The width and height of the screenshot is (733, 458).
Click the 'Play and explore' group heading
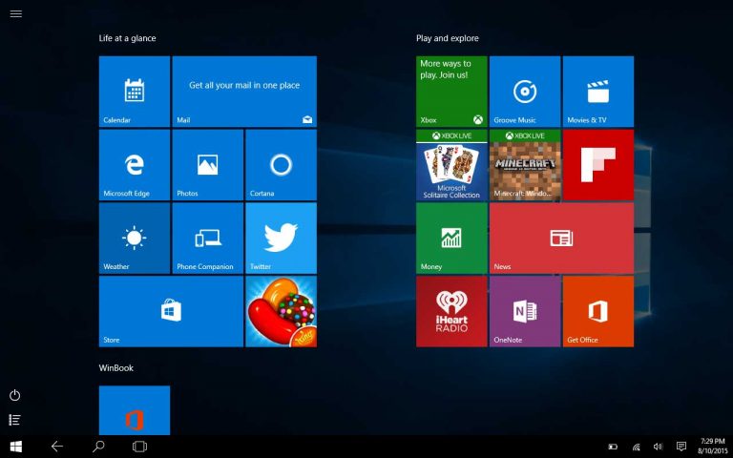pyautogui.click(x=448, y=38)
